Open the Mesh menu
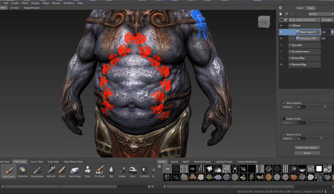Image resolution: width=334 pixels, height=194 pixels. point(25,3)
